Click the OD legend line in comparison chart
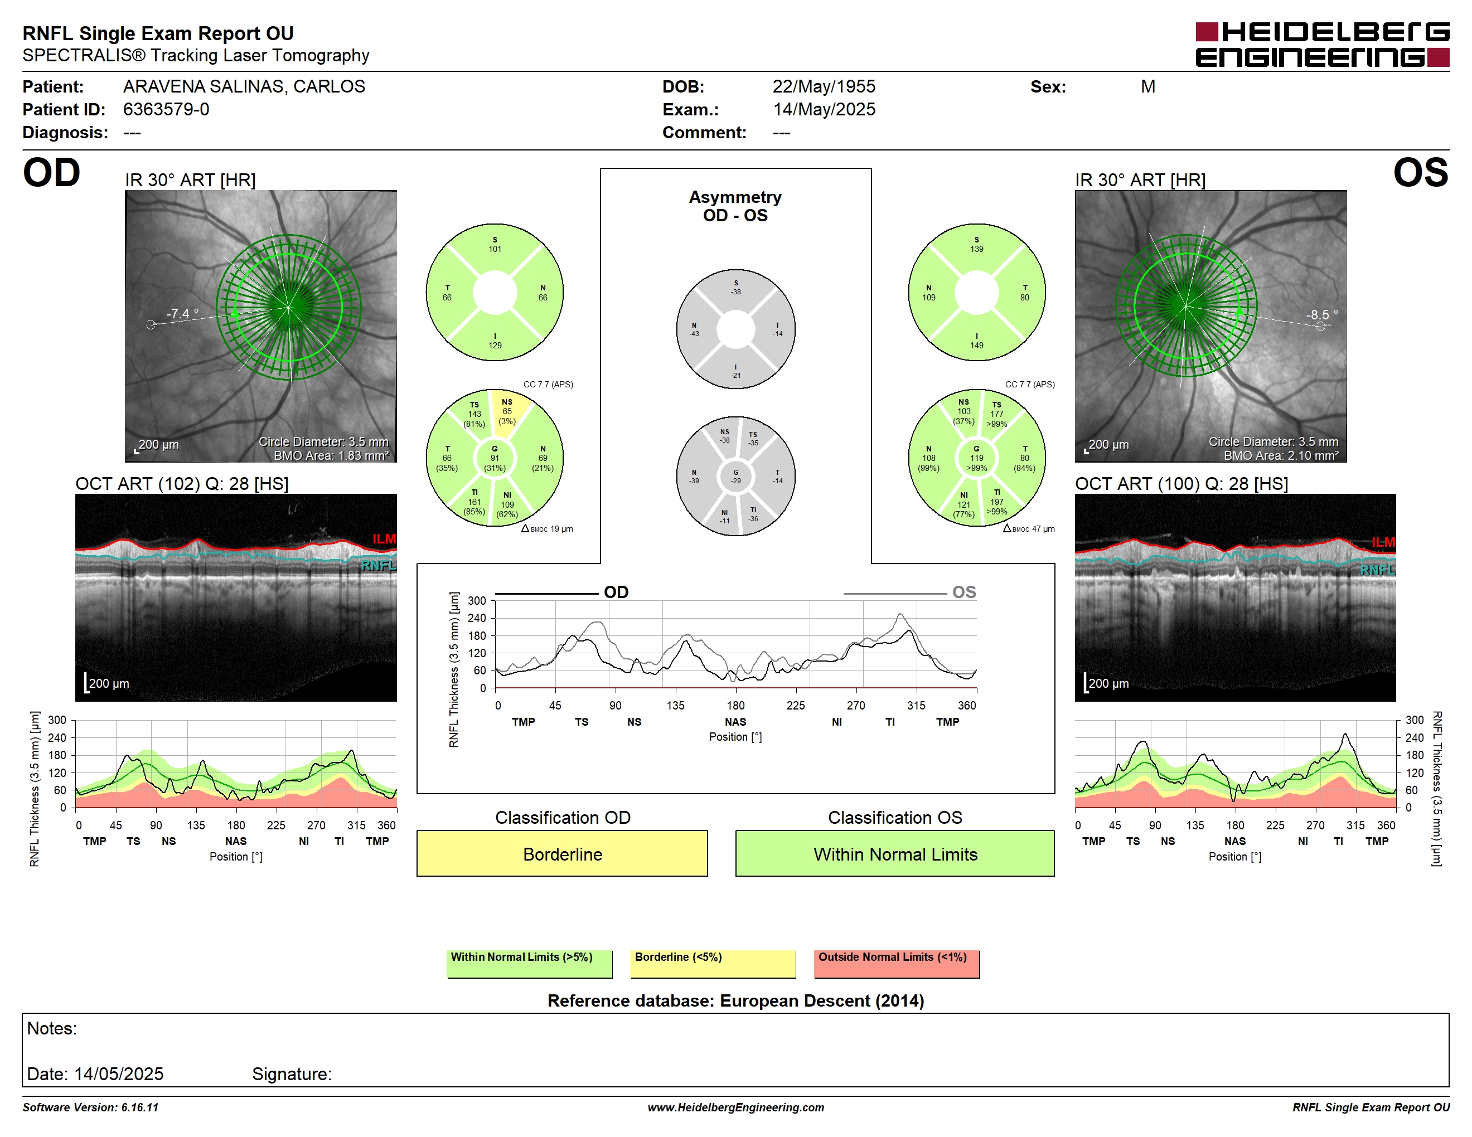 tap(546, 594)
